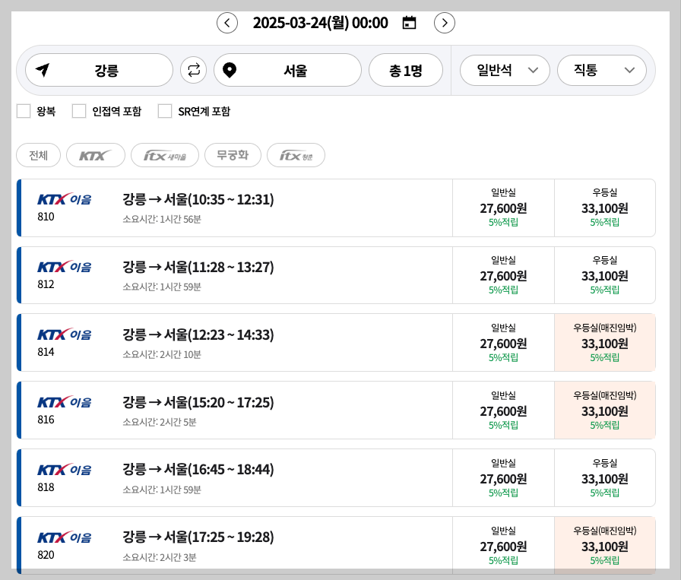Click train number 810

46,217
